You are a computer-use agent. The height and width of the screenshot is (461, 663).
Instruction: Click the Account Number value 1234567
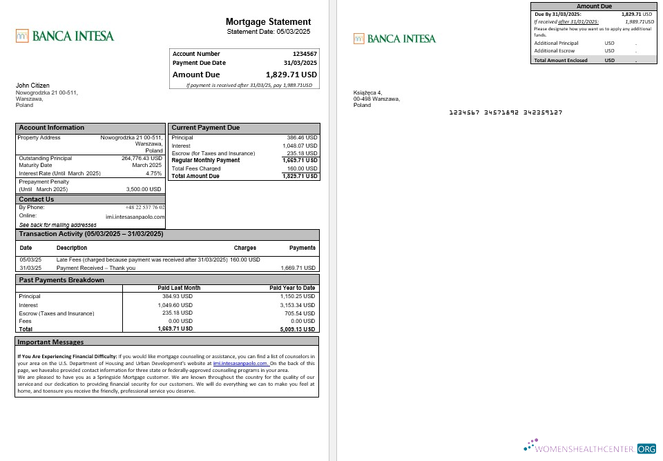(x=304, y=54)
